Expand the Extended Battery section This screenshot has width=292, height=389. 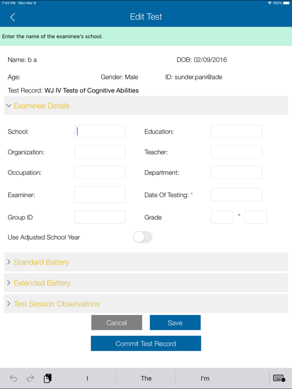coord(146,283)
